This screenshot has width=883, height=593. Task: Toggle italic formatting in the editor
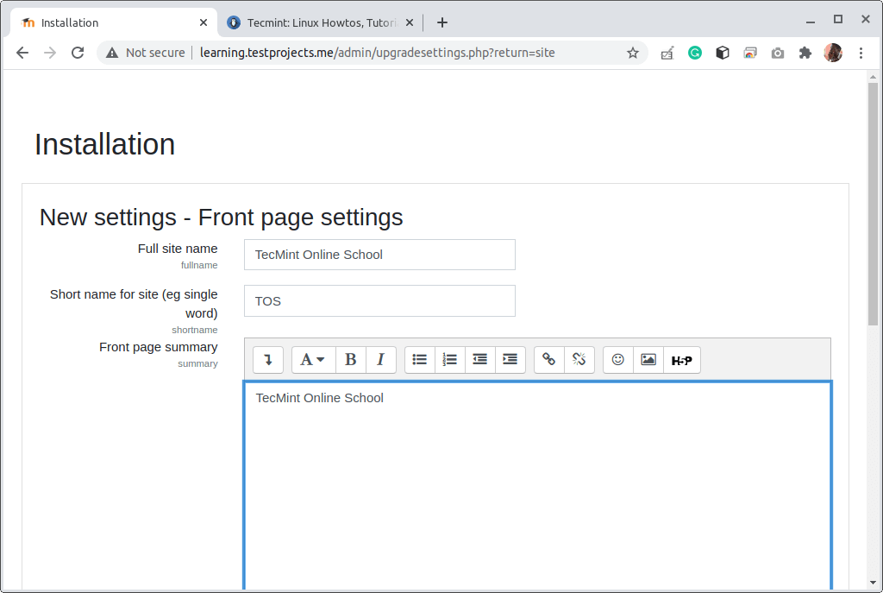tap(380, 360)
